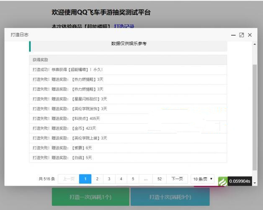Go to pagination page 5
263x210 pixels.
(x=133, y=179)
